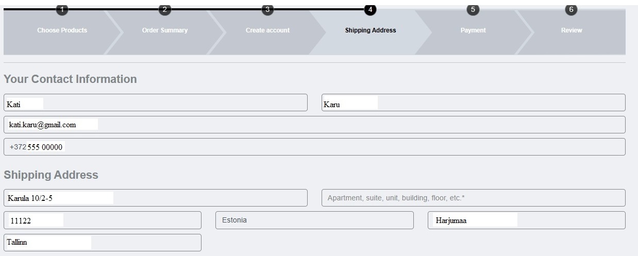Open the Order Summary step
The width and height of the screenshot is (638, 256).
pos(164,30)
